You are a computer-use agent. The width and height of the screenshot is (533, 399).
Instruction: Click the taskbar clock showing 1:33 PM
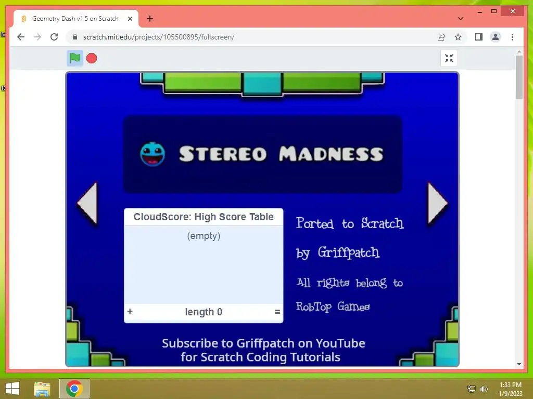tap(511, 389)
